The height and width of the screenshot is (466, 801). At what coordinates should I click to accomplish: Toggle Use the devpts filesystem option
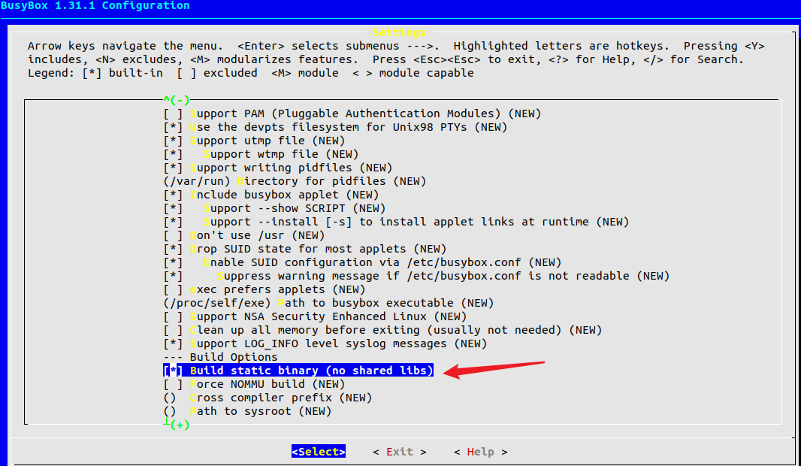click(x=335, y=127)
